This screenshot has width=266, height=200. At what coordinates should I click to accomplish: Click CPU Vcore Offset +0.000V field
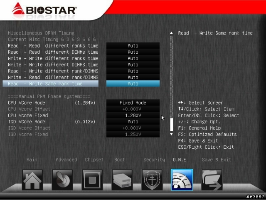point(133,109)
